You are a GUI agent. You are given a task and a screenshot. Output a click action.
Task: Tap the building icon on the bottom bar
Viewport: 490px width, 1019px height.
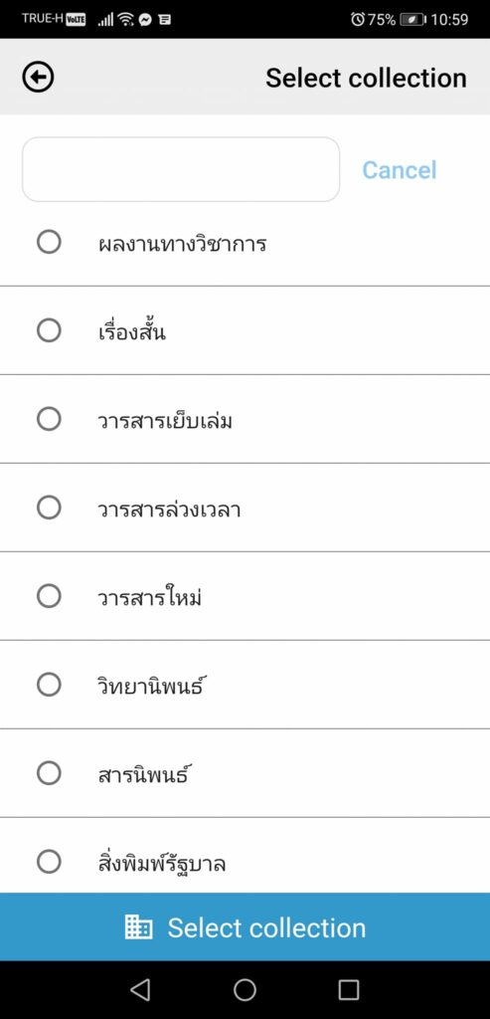138,927
